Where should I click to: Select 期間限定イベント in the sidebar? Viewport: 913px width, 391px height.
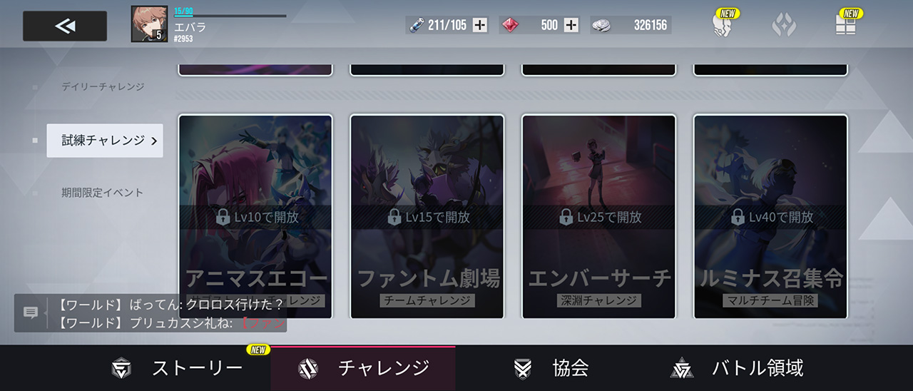pyautogui.click(x=103, y=193)
